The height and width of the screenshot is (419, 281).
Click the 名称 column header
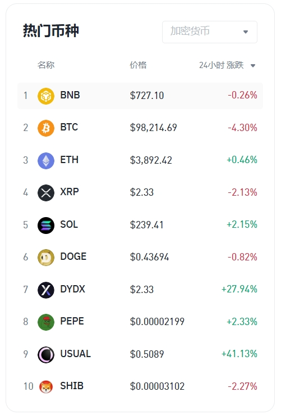tap(46, 65)
